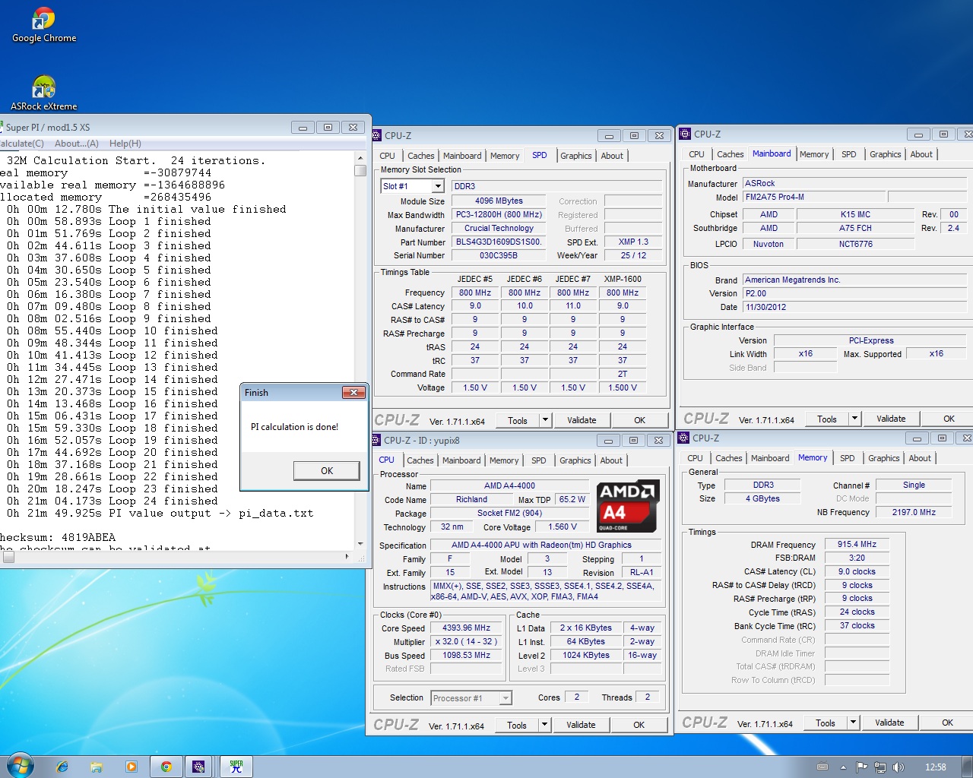Image resolution: width=973 pixels, height=778 pixels.
Task: Open Google Chrome desktop shortcut
Action: click(43, 24)
